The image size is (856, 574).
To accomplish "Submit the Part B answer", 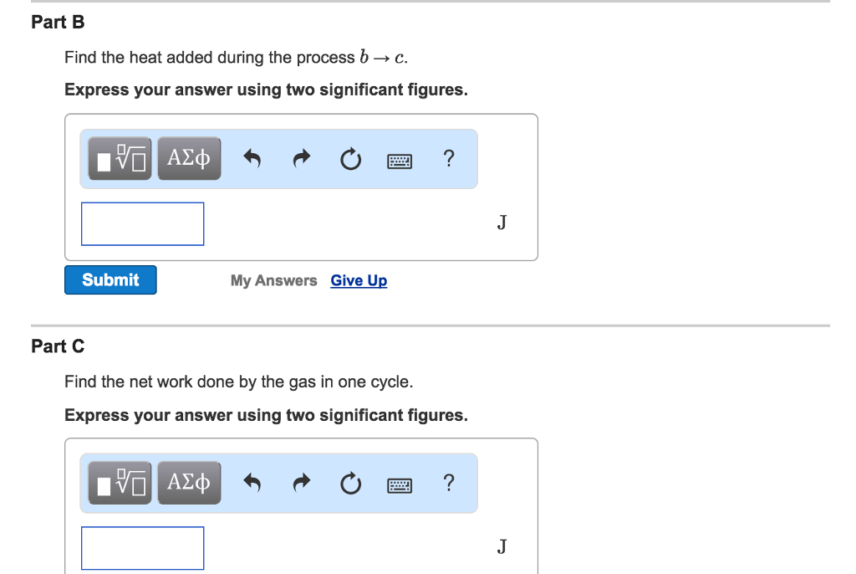I will (x=110, y=279).
